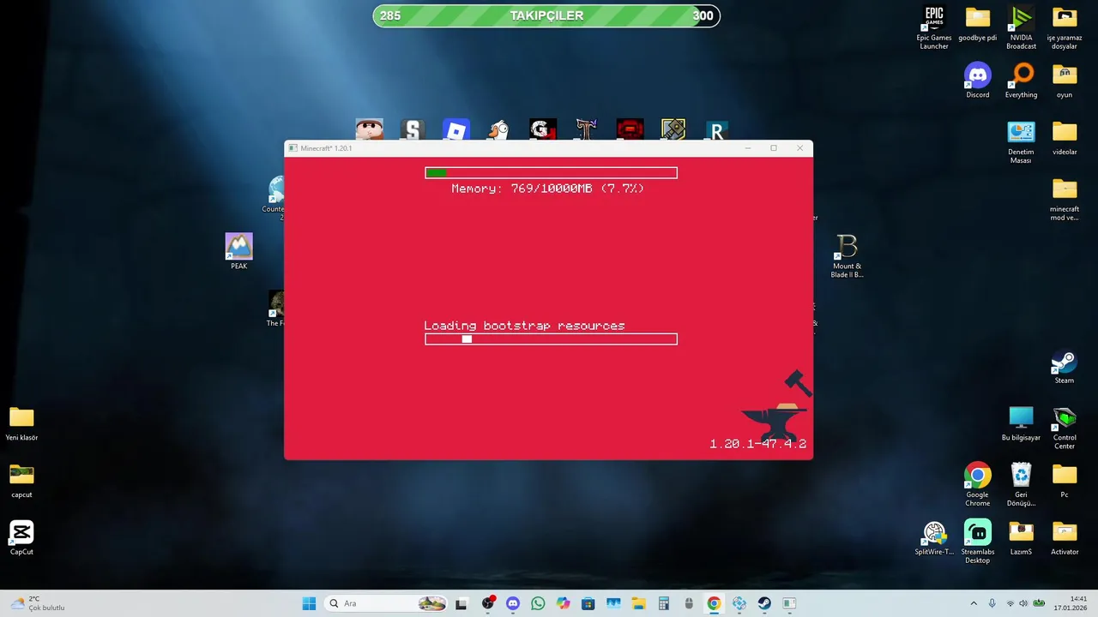
Task: Open SplitWire-T... desktop shortcut
Action: (x=934, y=538)
